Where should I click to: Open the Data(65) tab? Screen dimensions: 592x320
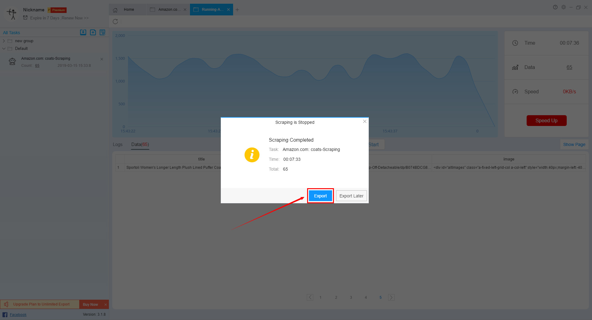point(140,144)
